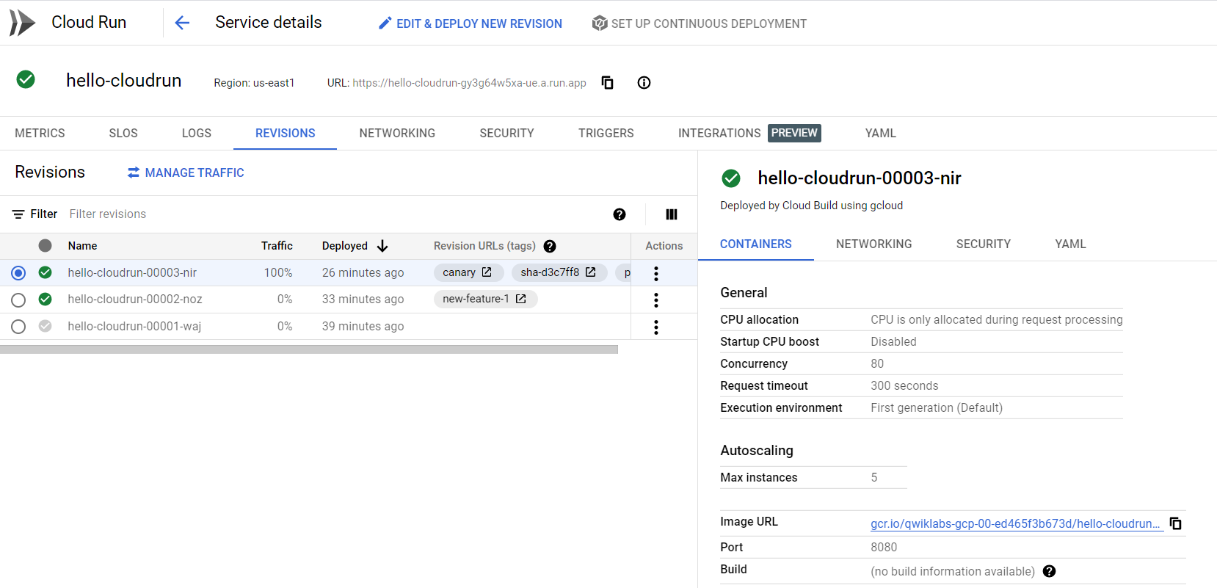This screenshot has width=1217, height=588.
Task: Click the Traffic column header
Action: [277, 246]
